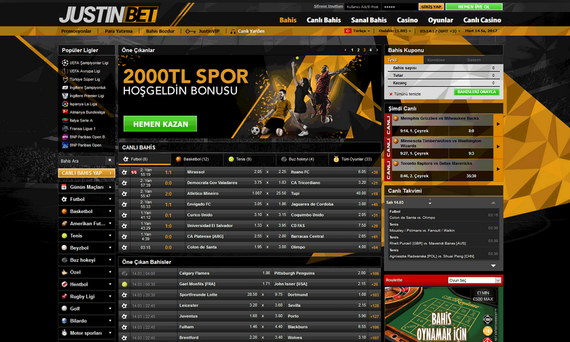Click the Özel thumbs-up icon
570x342 pixels.
pos(65,272)
